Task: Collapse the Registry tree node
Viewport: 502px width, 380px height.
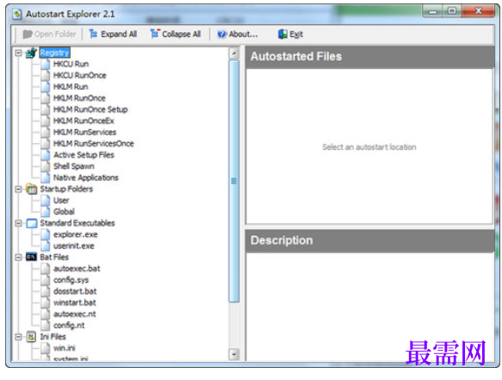Action: pyautogui.click(x=19, y=53)
